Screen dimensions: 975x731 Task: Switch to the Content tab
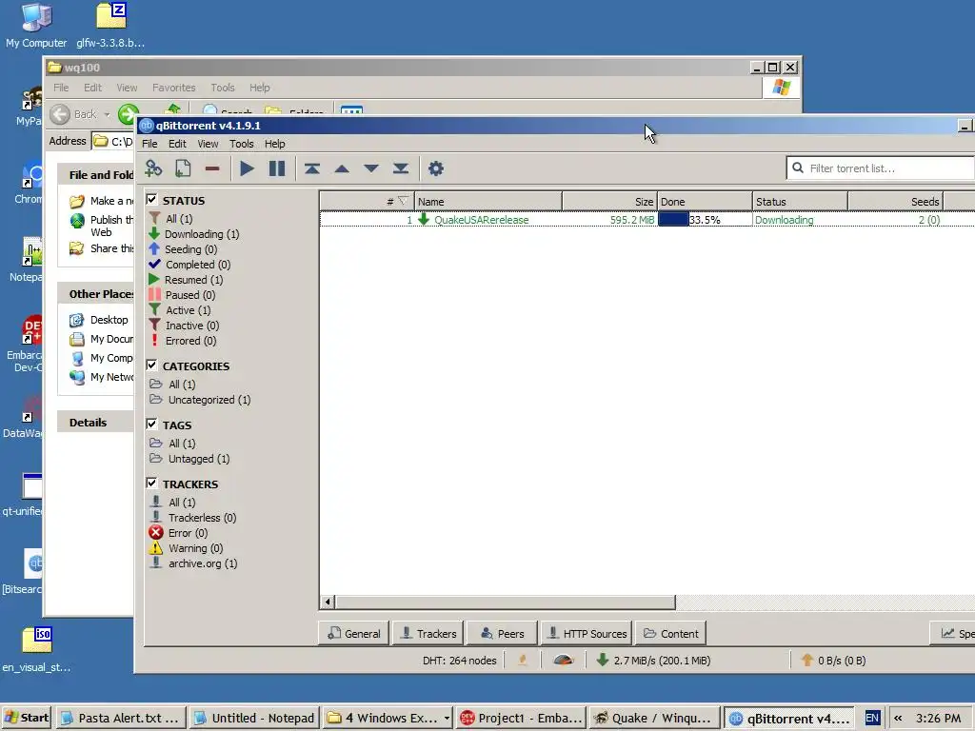pyautogui.click(x=671, y=633)
